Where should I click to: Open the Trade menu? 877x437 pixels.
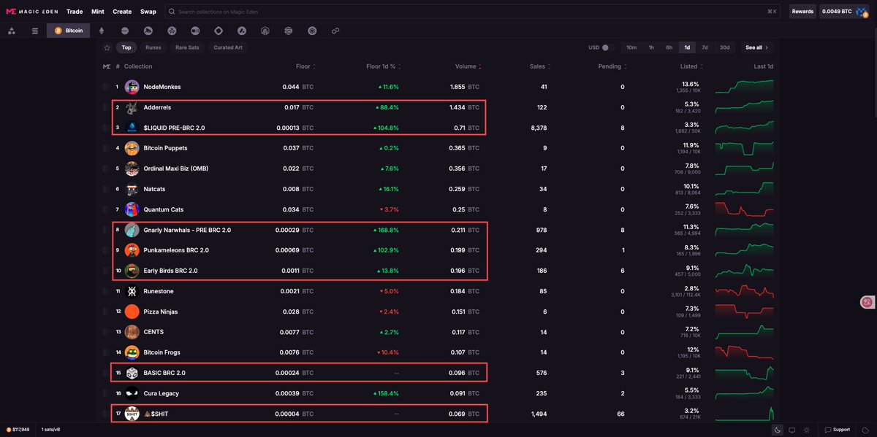click(x=75, y=12)
